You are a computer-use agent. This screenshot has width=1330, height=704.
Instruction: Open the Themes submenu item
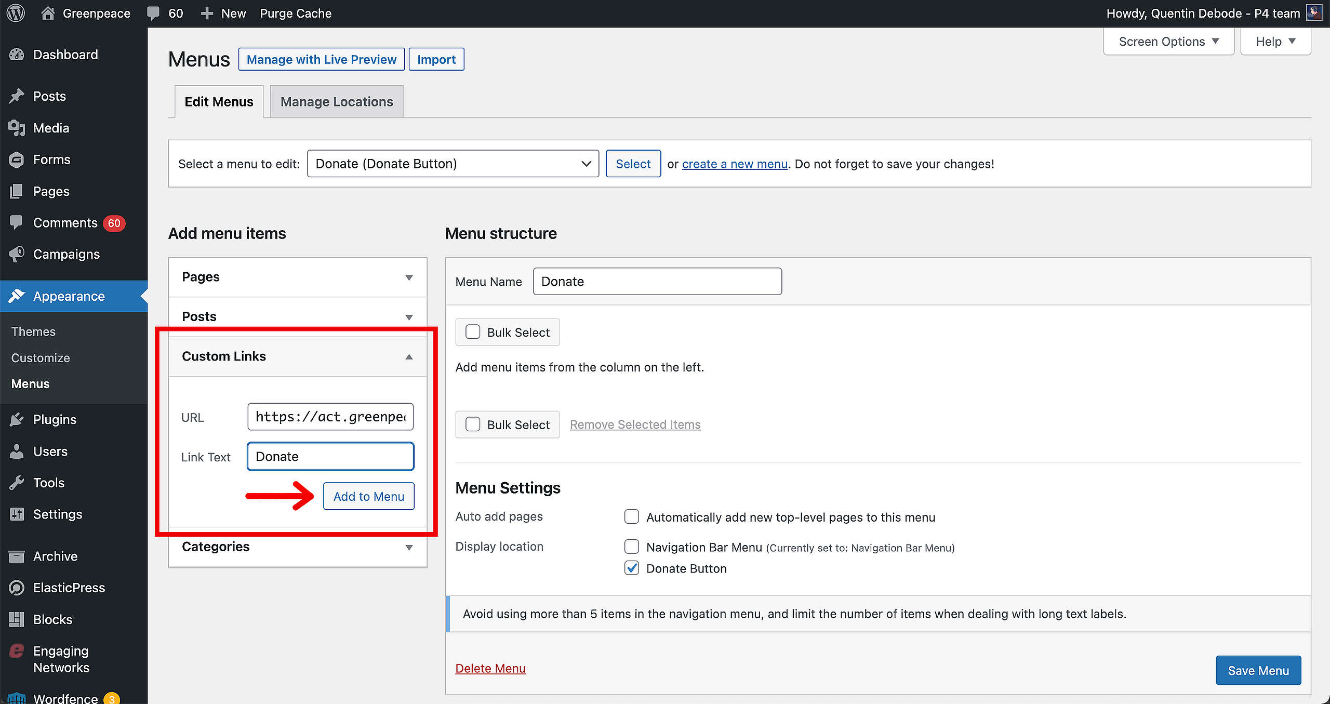point(33,331)
